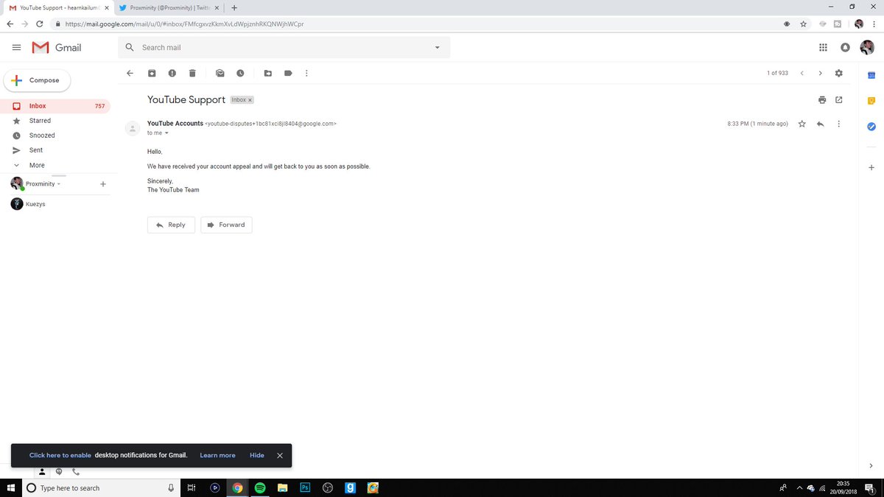Image resolution: width=884 pixels, height=497 pixels.
Task: Reload the page in Chrome
Action: click(x=39, y=24)
